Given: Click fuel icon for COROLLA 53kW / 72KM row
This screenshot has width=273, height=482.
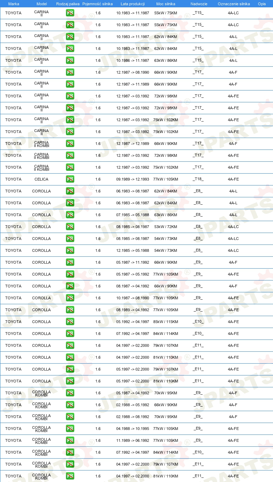Looking at the screenshot, I should coord(70,227).
